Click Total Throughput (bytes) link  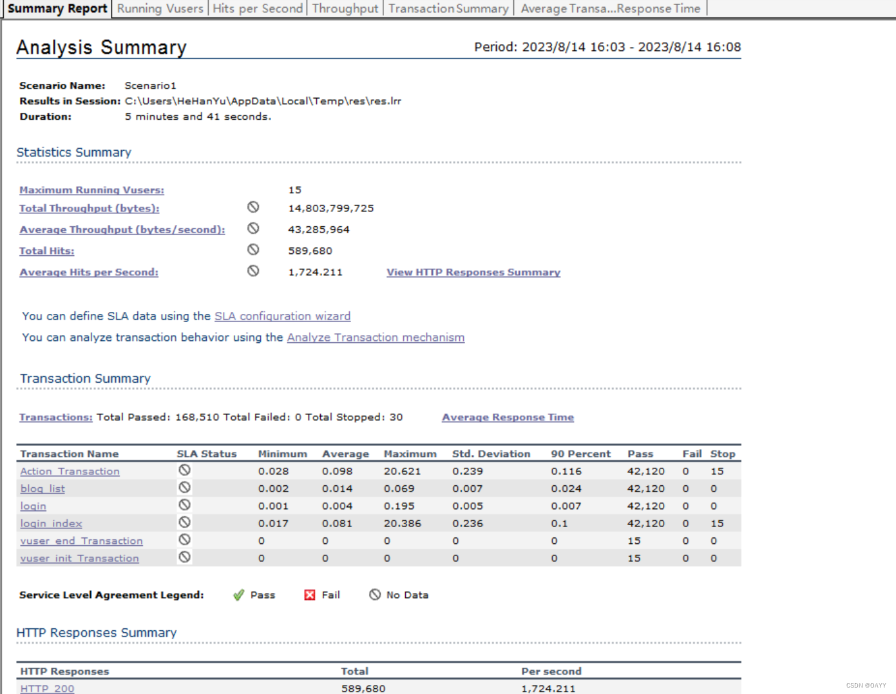pyautogui.click(x=89, y=208)
